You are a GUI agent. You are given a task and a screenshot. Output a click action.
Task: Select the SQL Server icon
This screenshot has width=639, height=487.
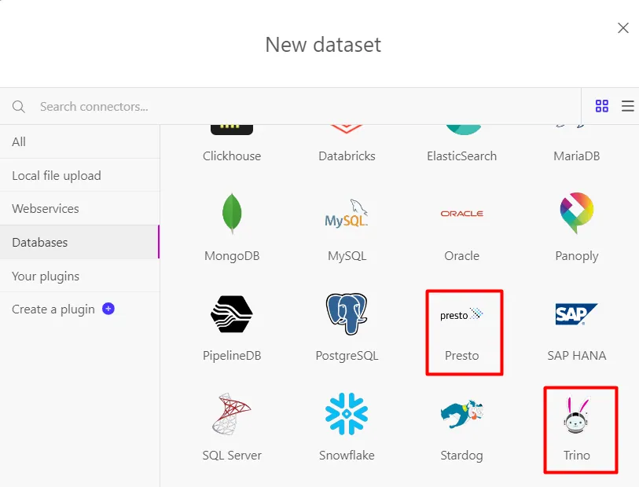click(x=232, y=414)
